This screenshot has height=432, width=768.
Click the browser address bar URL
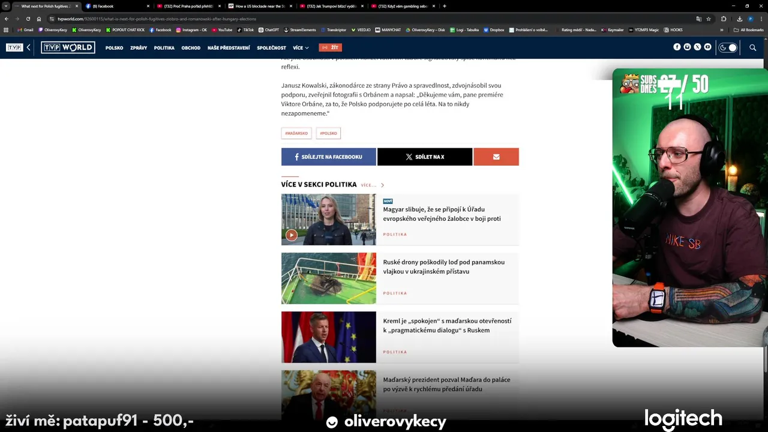(157, 19)
